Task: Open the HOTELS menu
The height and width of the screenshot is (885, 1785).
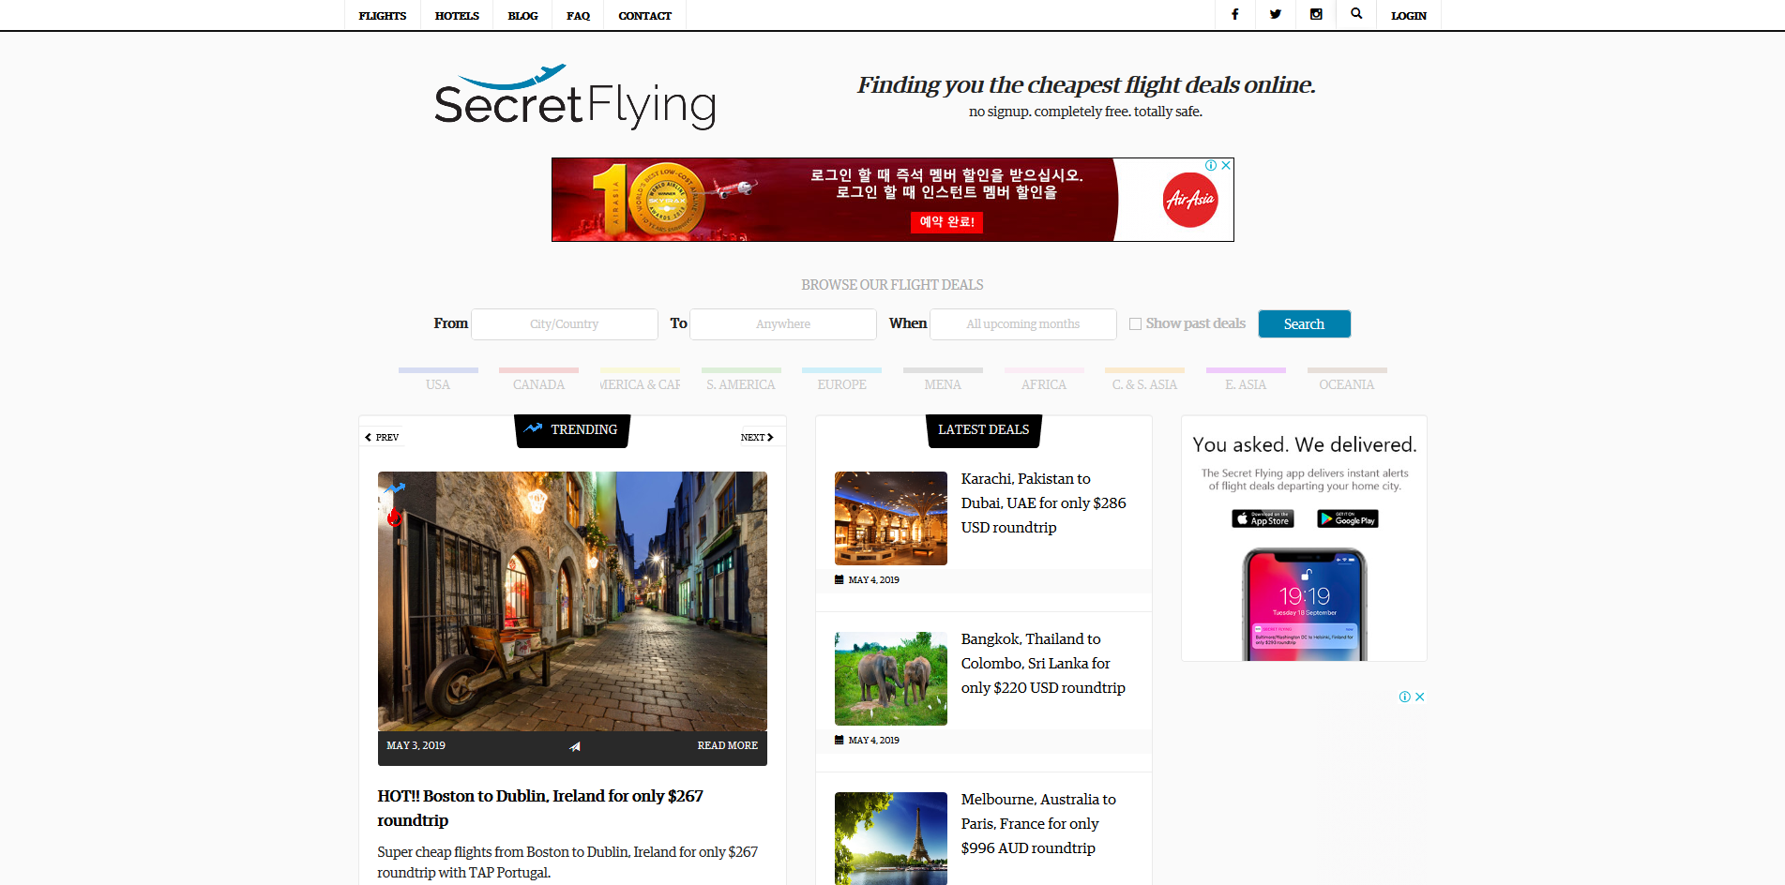Action: point(457,15)
